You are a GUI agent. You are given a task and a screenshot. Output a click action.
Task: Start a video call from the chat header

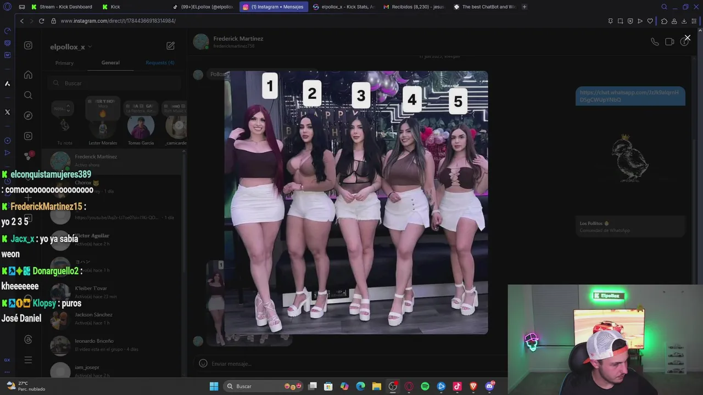669,42
